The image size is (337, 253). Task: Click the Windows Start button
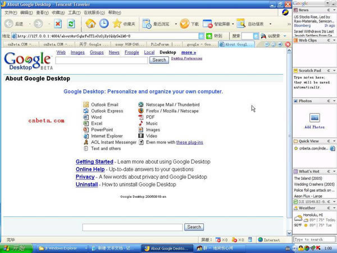click(16, 249)
